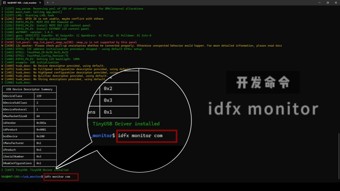Click the value '64' cell
Image resolution: width=340 pixels, height=191 pixels.
(x=45, y=116)
